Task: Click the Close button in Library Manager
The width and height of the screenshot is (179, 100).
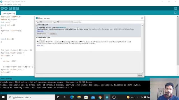Action: (140, 75)
